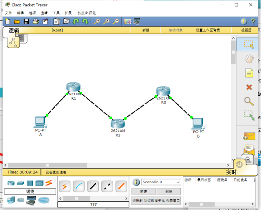This screenshot has width=261, height=210.
Task: Click the Paste icon in toolbar
Action: click(66, 21)
